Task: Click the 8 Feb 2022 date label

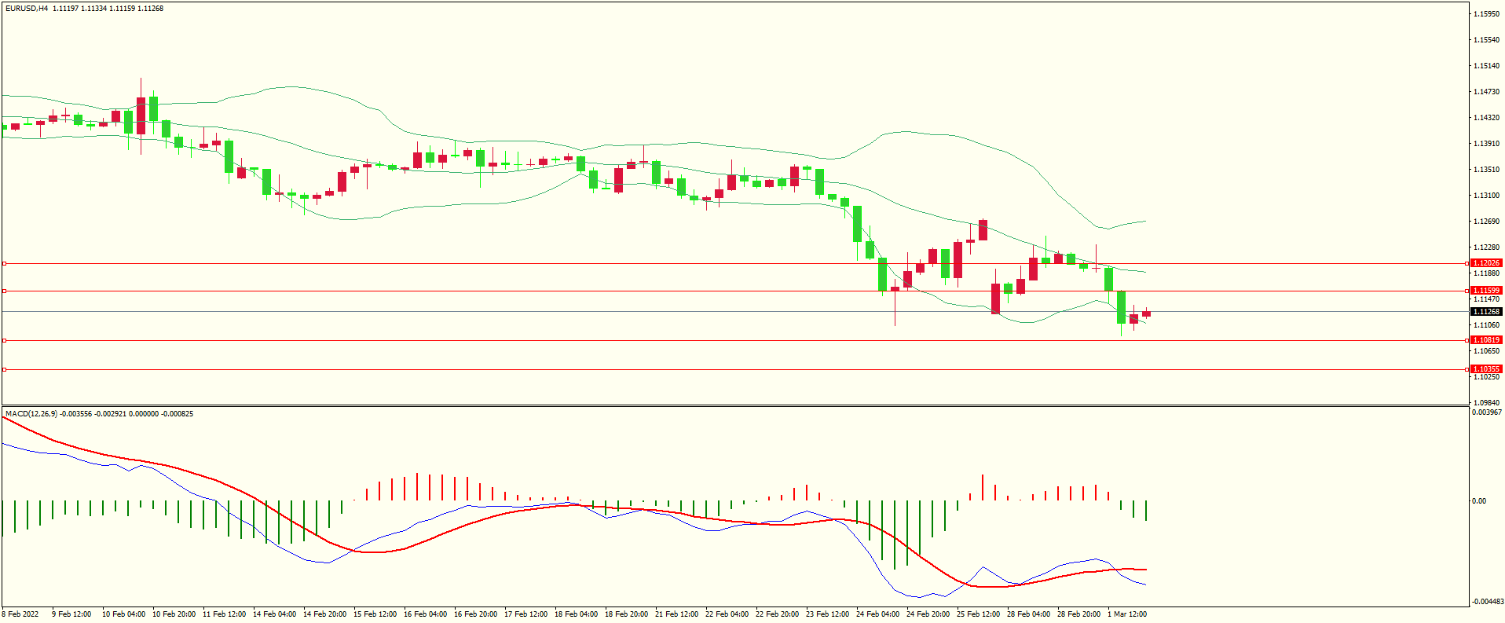Action: (20, 614)
